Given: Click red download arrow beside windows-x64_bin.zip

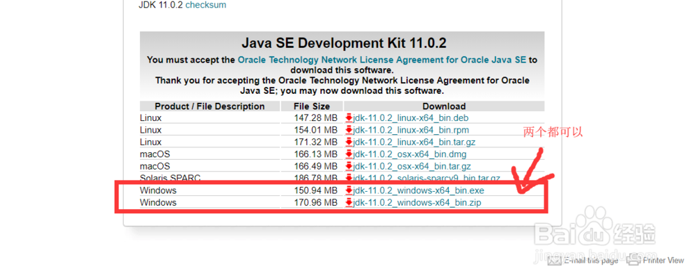Looking at the screenshot, I should coord(349,202).
